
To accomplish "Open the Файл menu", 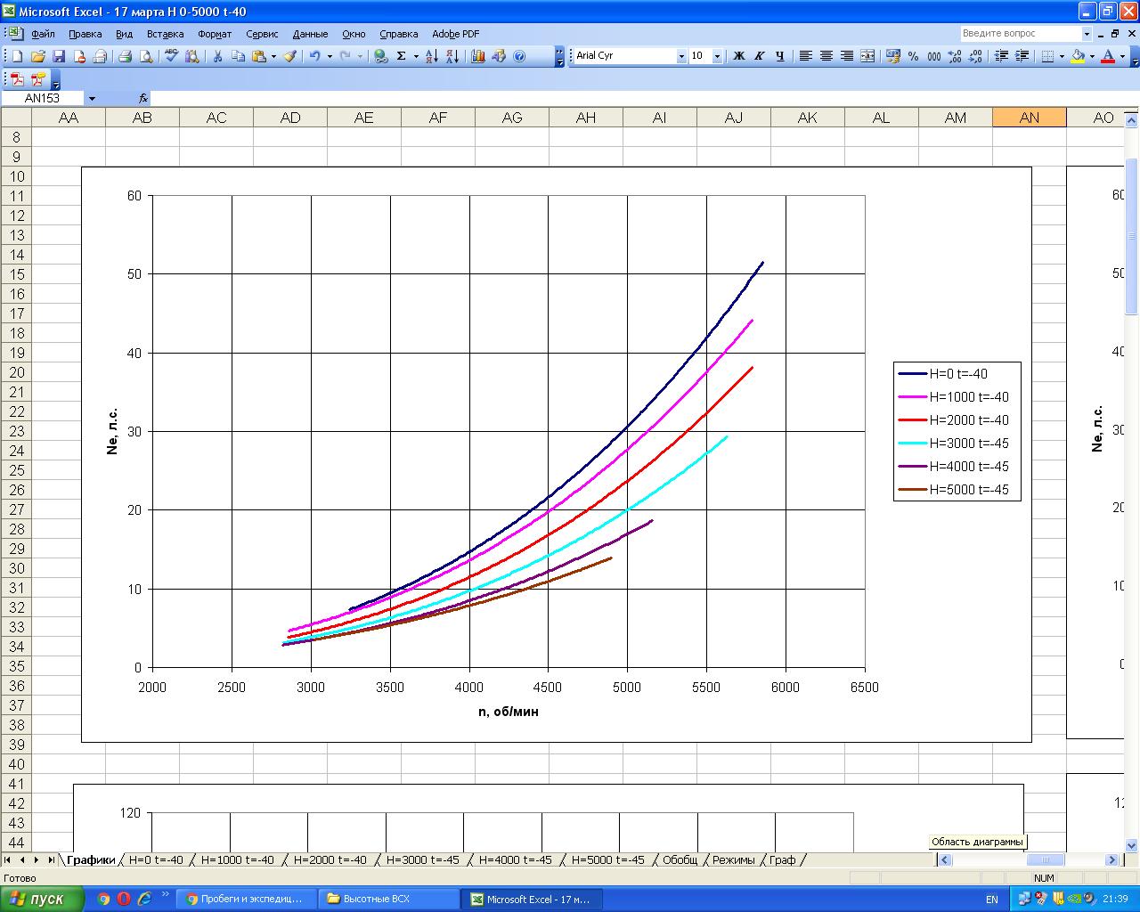I will [43, 34].
